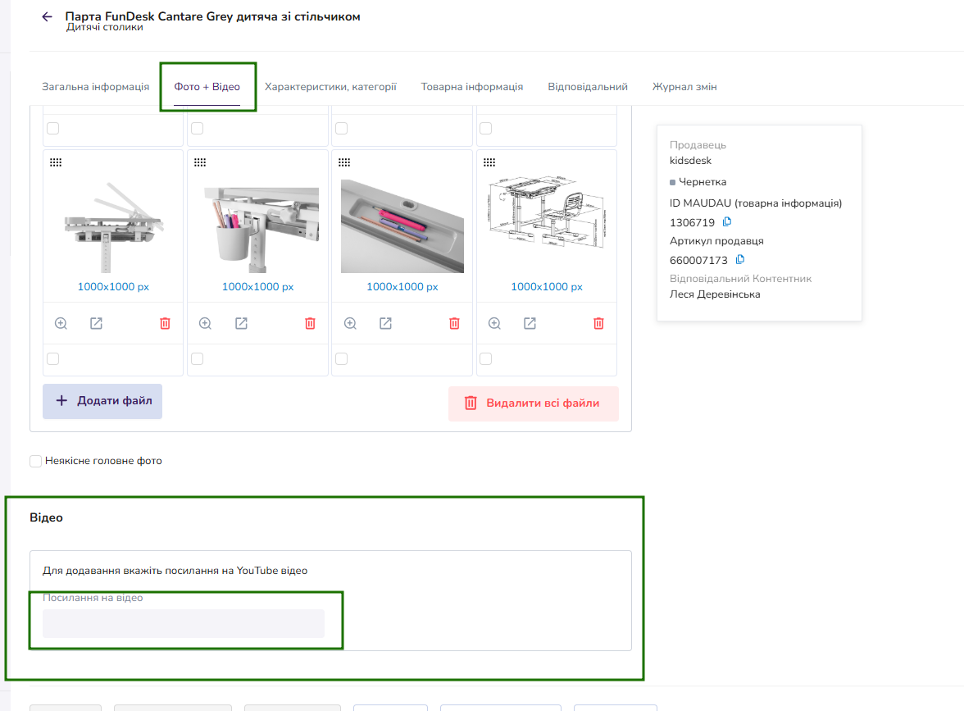The height and width of the screenshot is (711, 964).
Task: Go to the Відповідальний tab
Action: (588, 87)
